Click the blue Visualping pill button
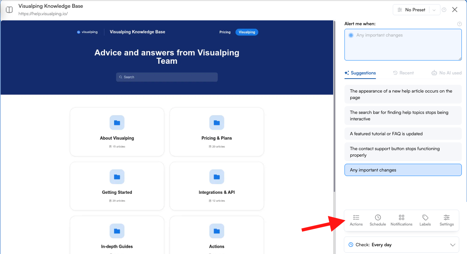The height and width of the screenshot is (254, 467). point(247,32)
